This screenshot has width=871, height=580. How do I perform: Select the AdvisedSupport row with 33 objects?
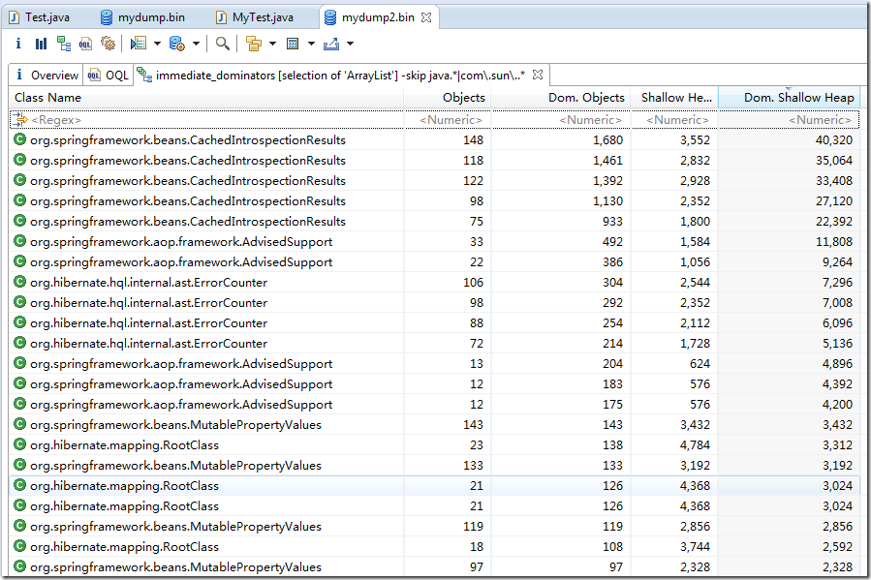(434, 241)
